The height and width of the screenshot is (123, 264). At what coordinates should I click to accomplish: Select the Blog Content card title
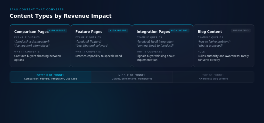point(210,32)
